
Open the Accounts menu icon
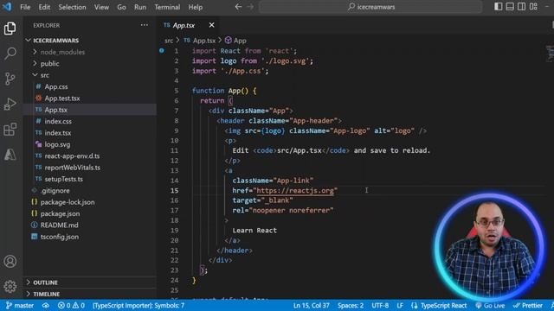click(10, 261)
